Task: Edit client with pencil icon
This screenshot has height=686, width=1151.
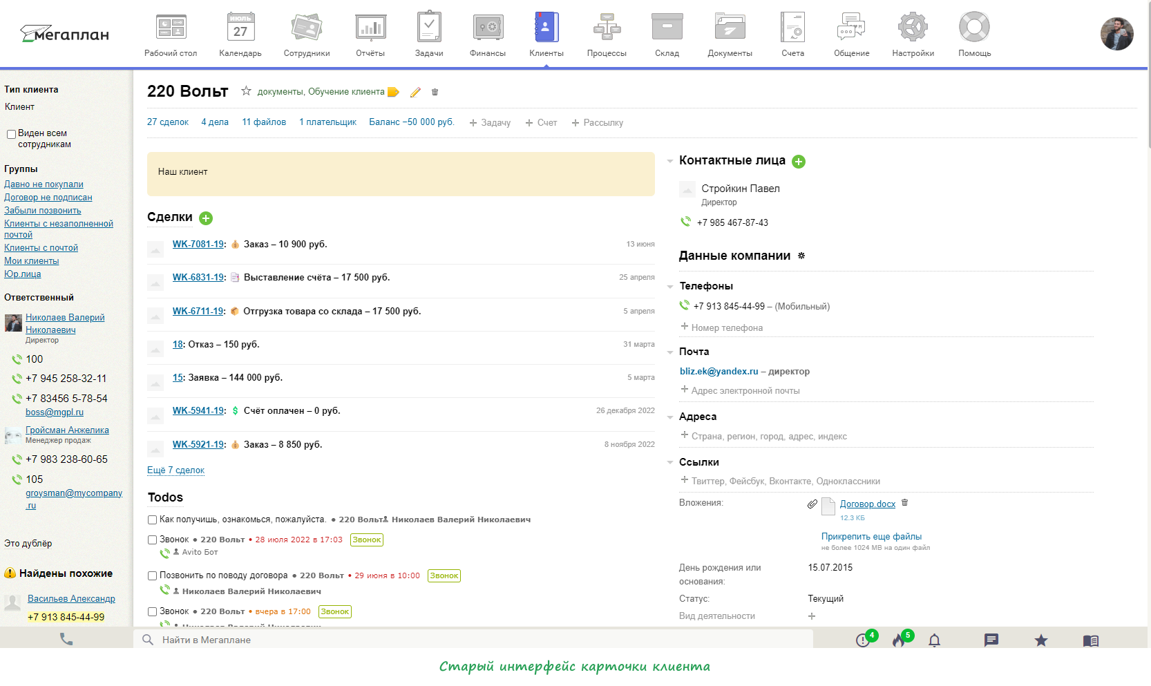Action: (x=415, y=92)
